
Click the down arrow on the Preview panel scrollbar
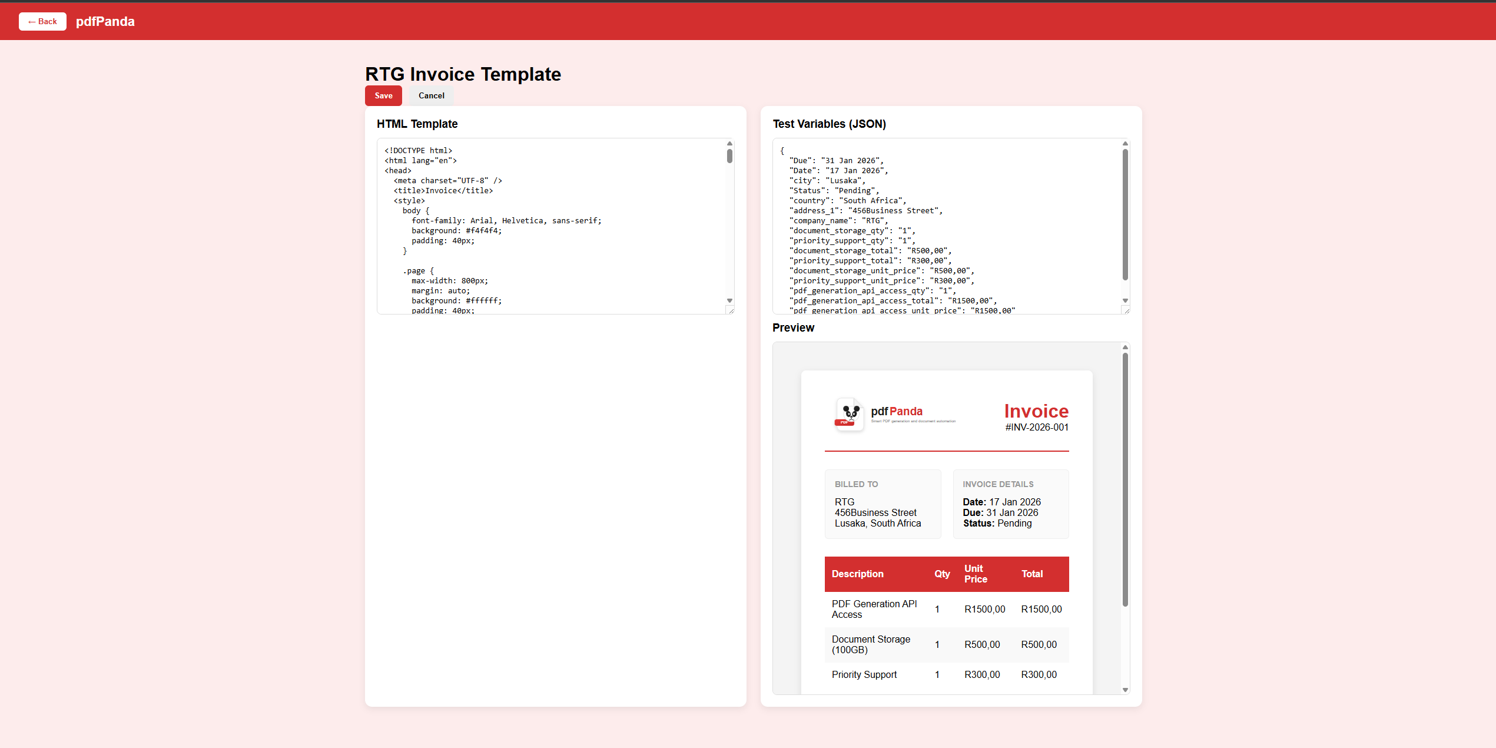(1125, 690)
